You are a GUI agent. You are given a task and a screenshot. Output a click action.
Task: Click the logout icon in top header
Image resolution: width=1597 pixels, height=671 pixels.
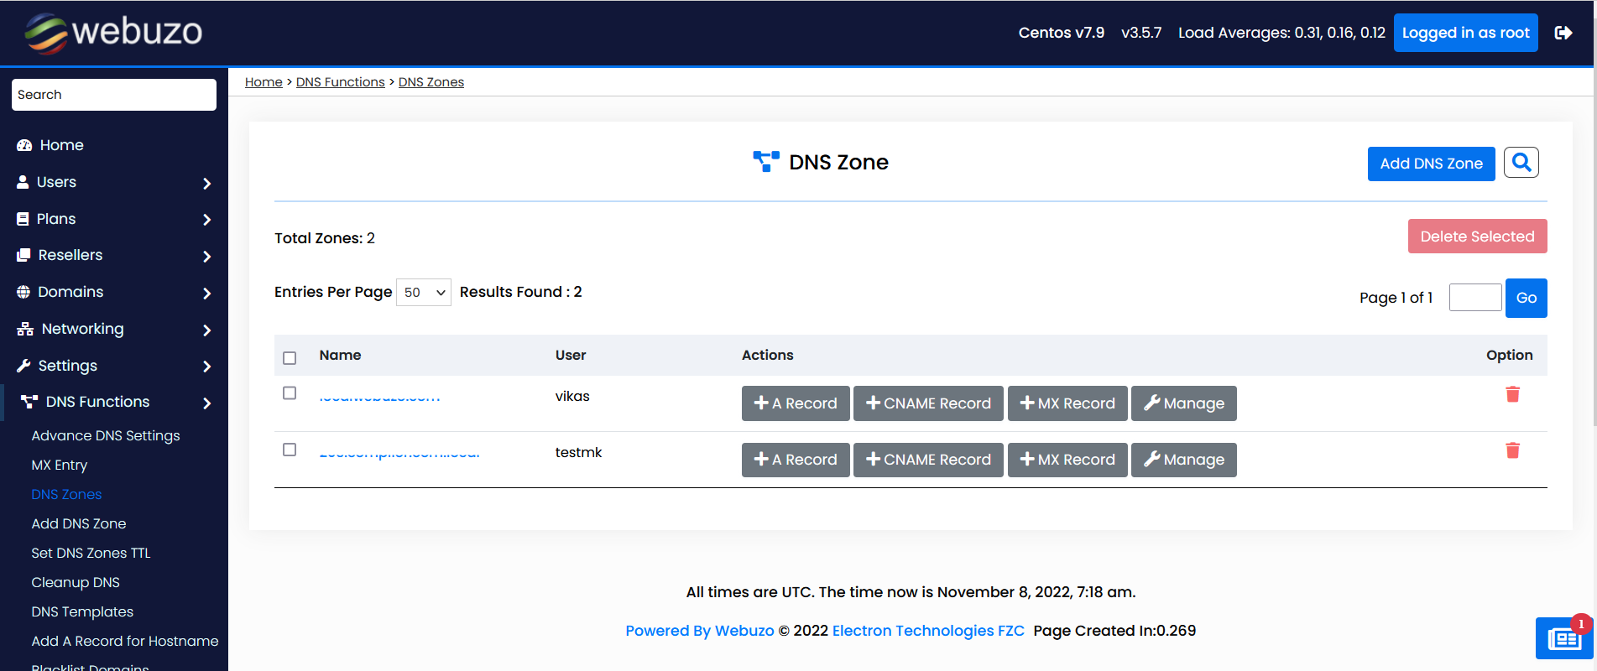coord(1563,33)
